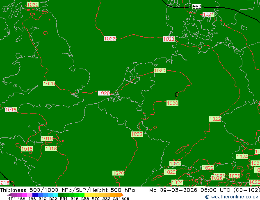Click the 1020 label at the map's bottom edge
The image size is (260, 200).
(118, 173)
